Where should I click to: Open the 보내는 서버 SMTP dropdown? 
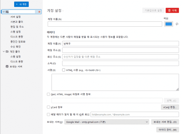pyautogui.click(x=106, y=122)
